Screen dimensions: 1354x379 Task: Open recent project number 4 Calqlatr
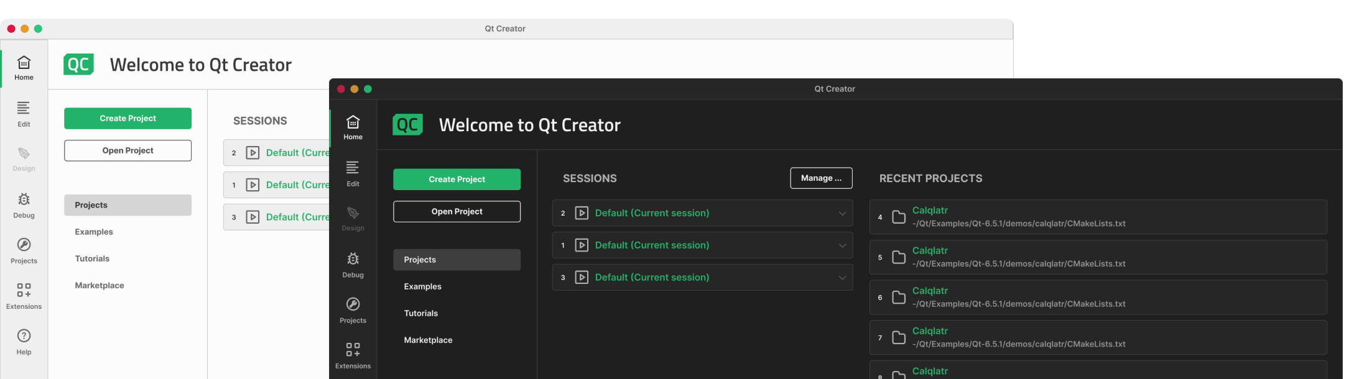pyautogui.click(x=930, y=211)
